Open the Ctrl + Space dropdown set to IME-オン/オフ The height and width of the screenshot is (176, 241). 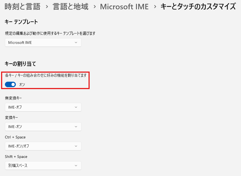tap(43, 146)
